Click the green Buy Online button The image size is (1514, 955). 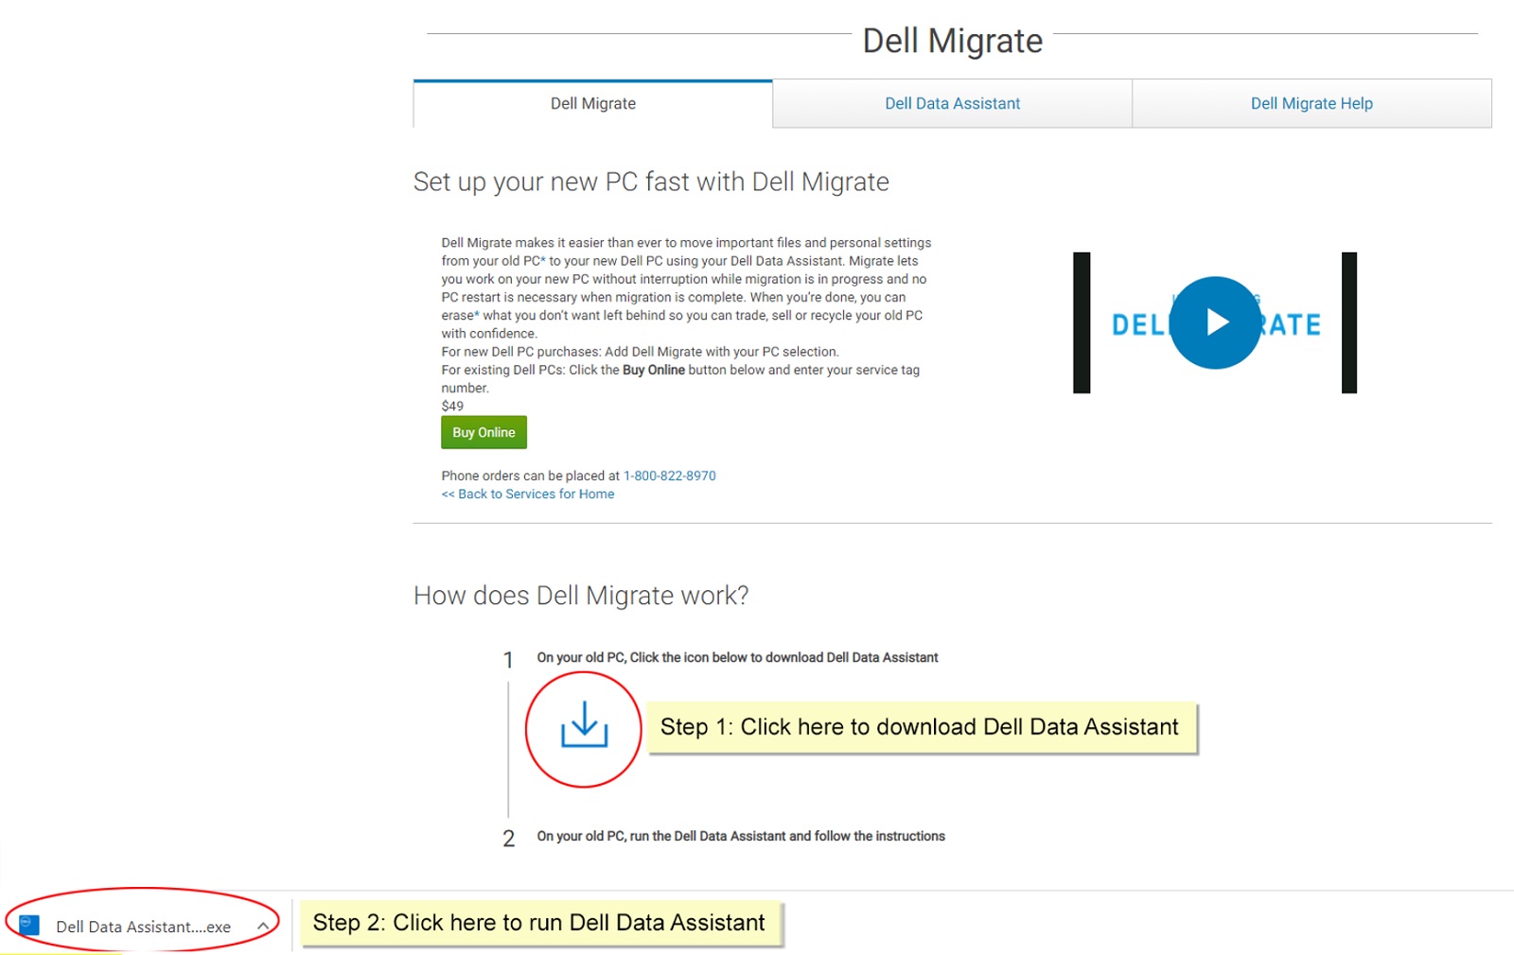[x=484, y=432]
